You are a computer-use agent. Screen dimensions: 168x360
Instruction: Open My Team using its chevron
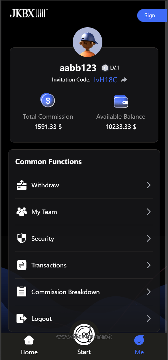coord(149,212)
